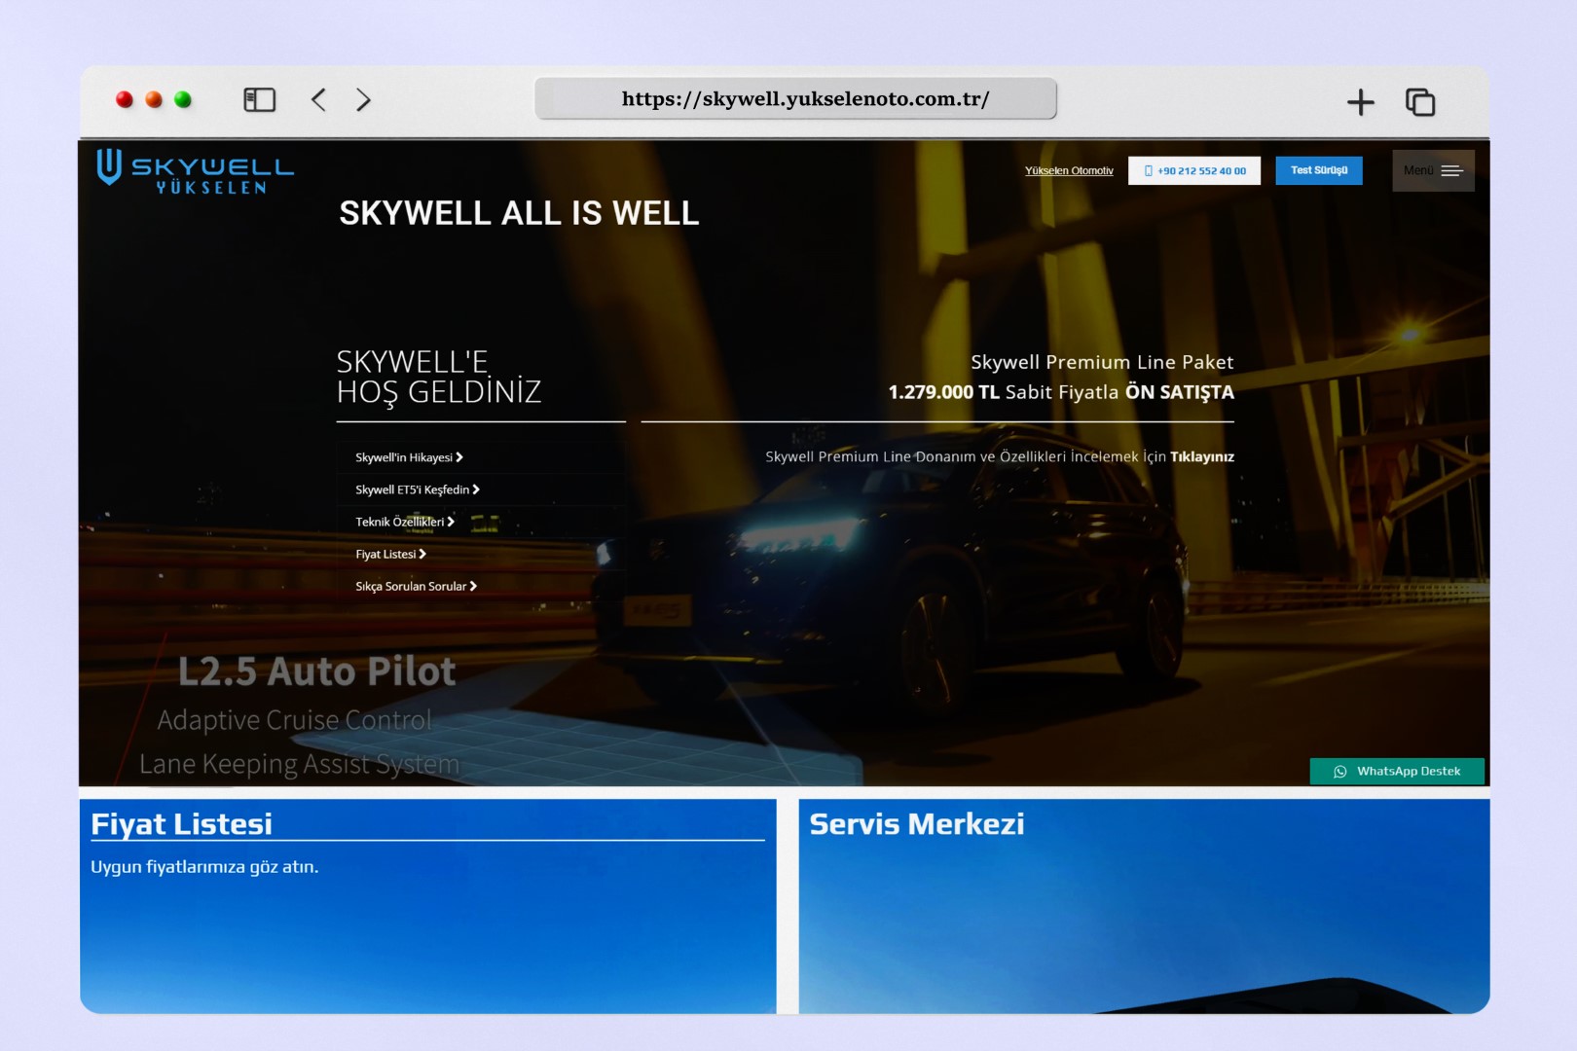This screenshot has height=1051, width=1577.
Task: Click Uygun fiyatlarımıza göz atın text
Action: 204,867
